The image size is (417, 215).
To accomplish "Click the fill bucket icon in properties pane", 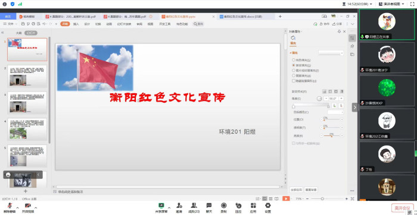I will point(293,38).
